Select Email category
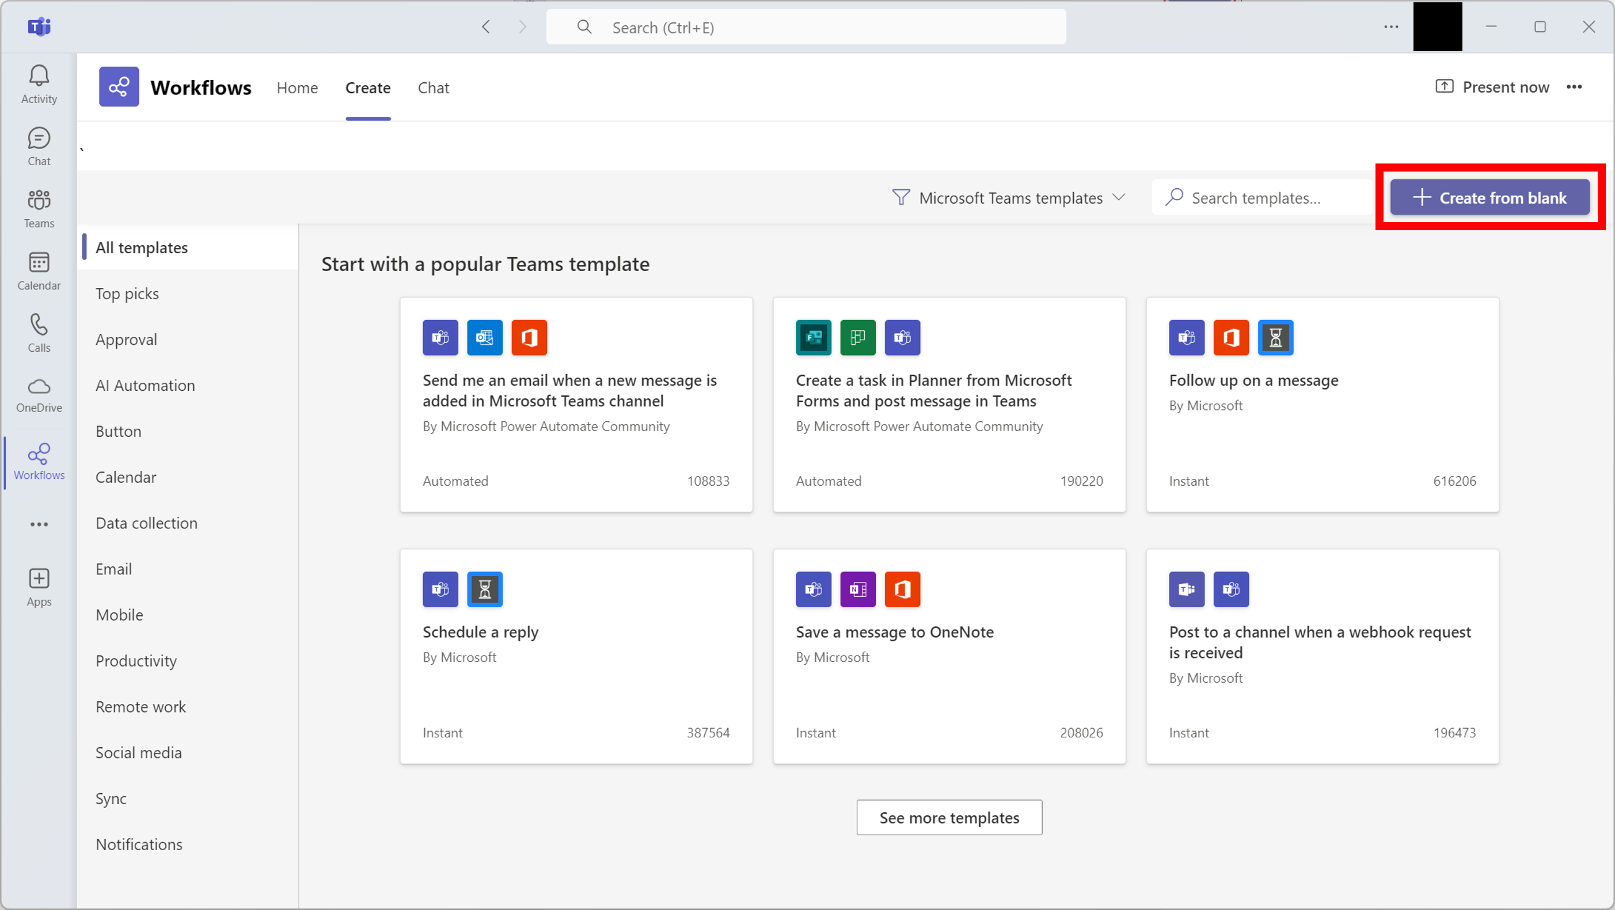 [188, 569]
